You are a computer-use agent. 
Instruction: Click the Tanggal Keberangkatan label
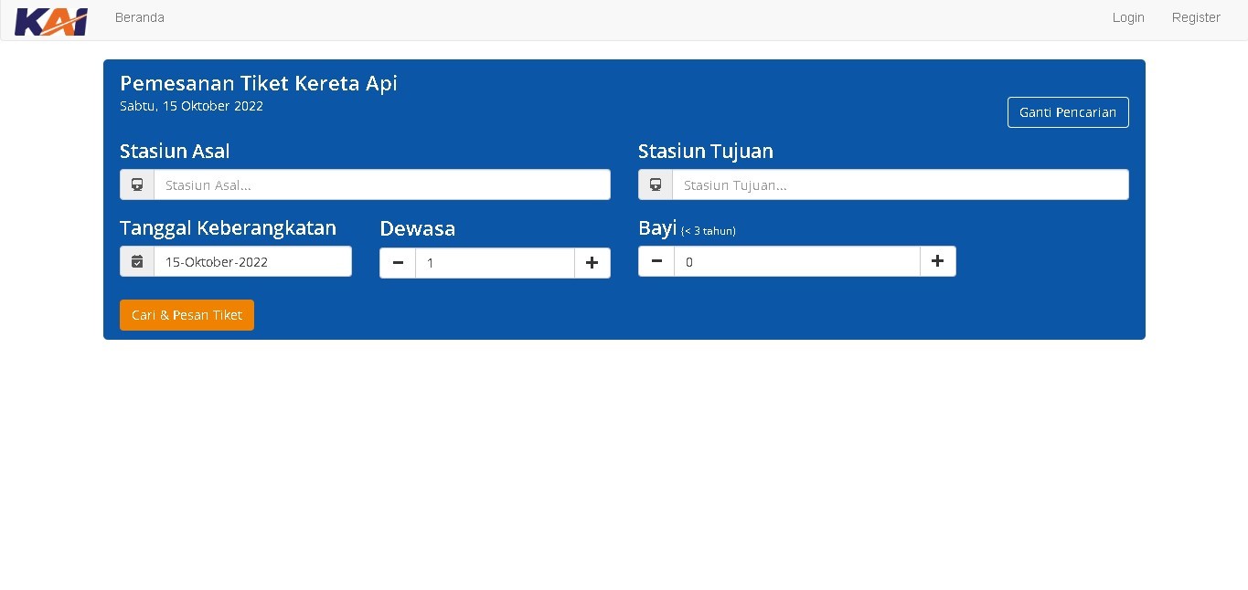coord(228,227)
